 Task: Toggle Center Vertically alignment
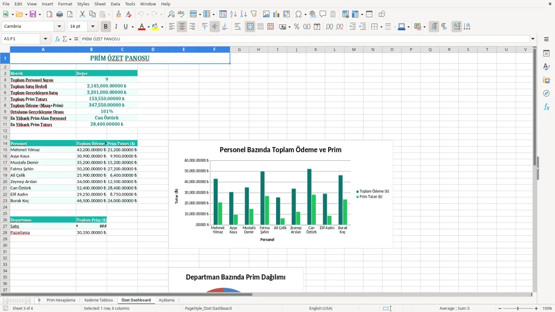(x=215, y=27)
